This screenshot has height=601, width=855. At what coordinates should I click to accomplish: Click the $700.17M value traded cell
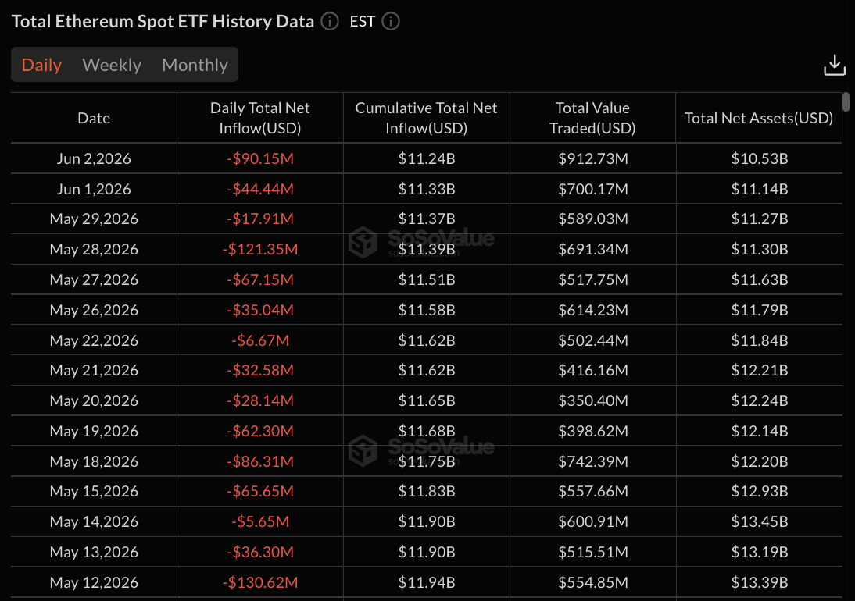pyautogui.click(x=592, y=189)
